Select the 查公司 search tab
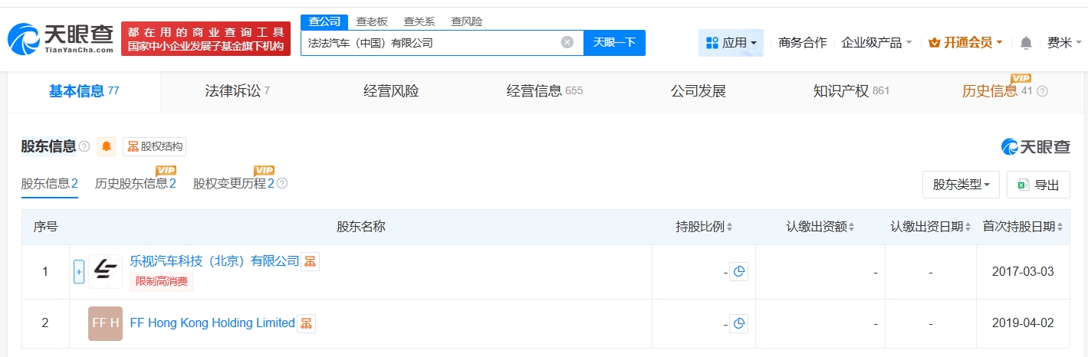Image resolution: width=1088 pixels, height=357 pixels. 324,21
